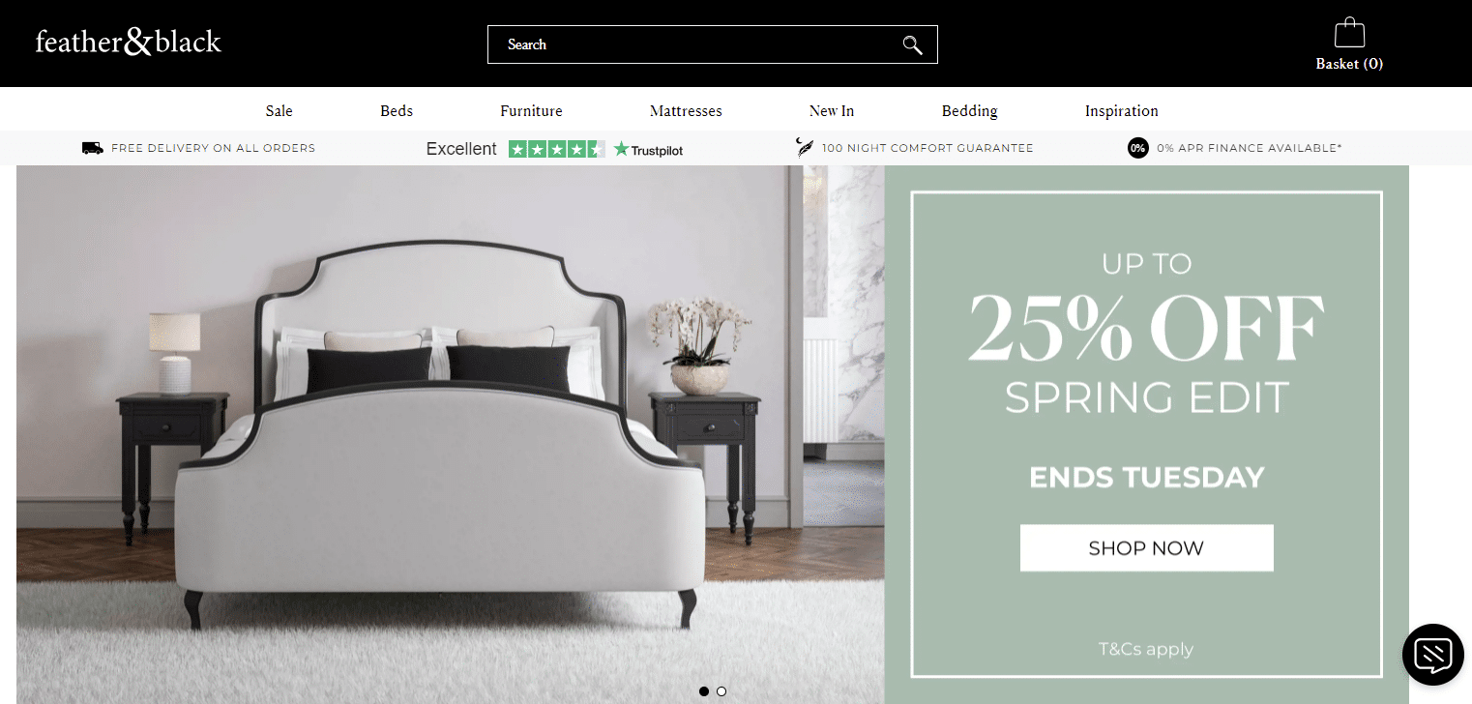Screen dimensions: 1472x704
Task: Open the live chat bubble icon
Action: point(1433,655)
